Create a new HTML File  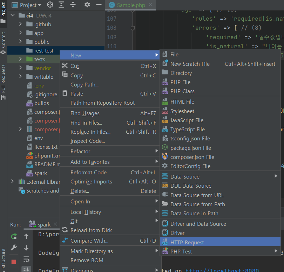tap(220, 102)
